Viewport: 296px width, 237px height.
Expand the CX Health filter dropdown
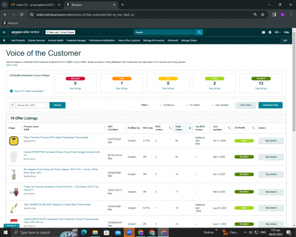coord(193,105)
